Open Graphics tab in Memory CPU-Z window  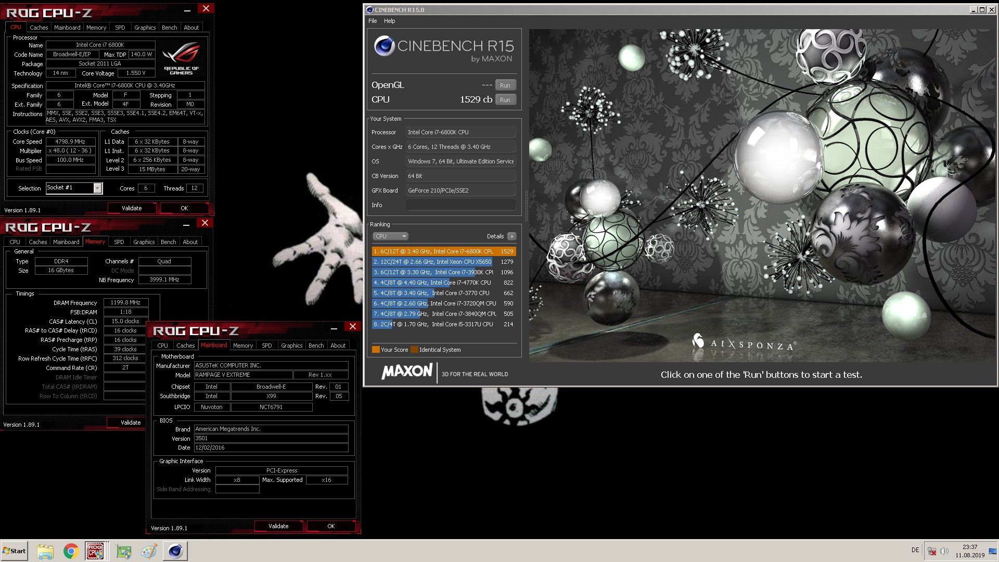pos(144,242)
